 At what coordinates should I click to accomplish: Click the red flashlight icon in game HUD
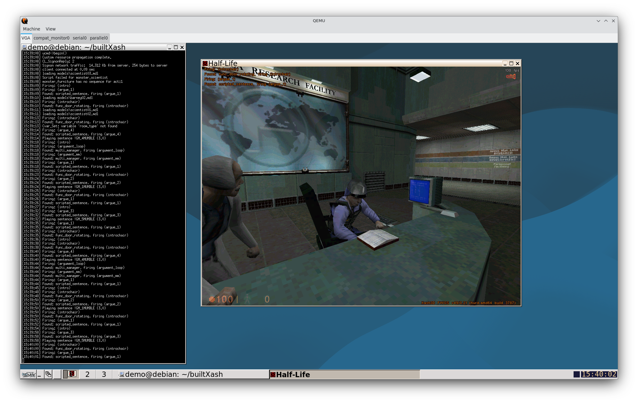[511, 77]
